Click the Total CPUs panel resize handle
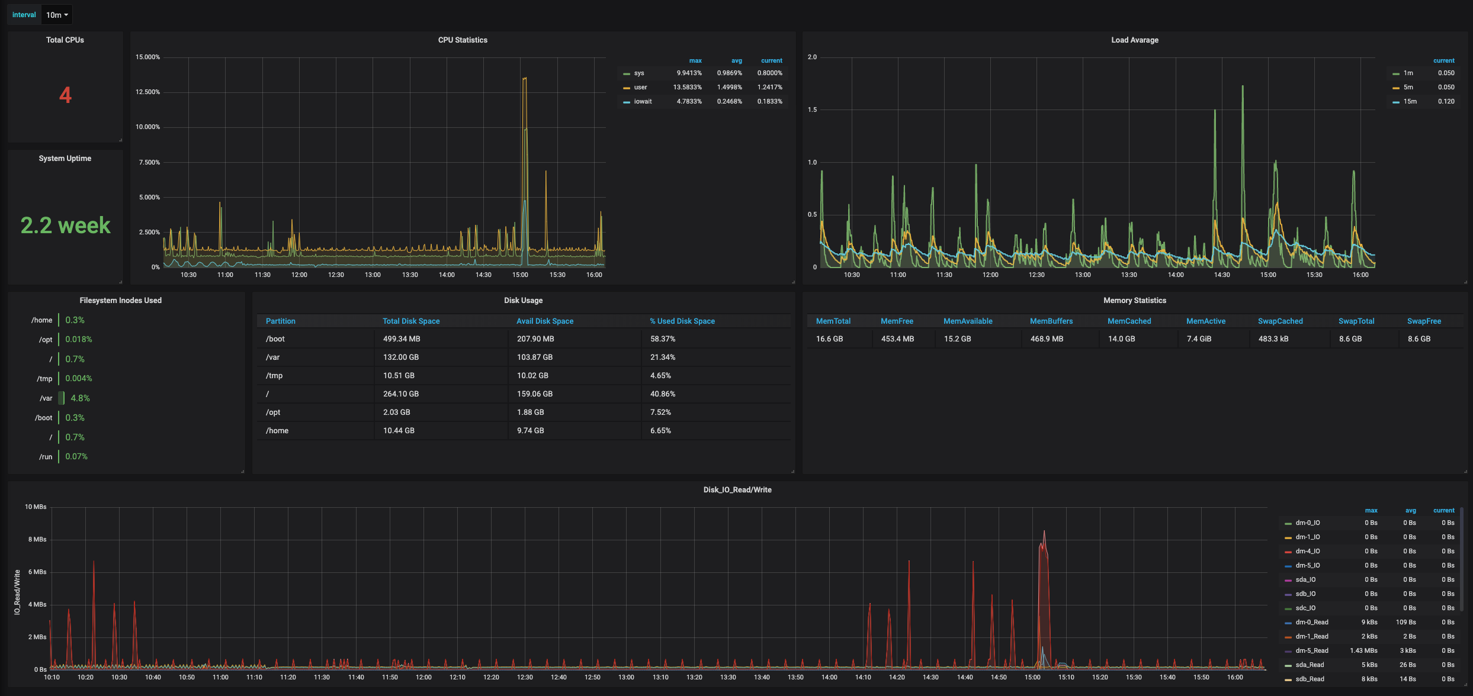1473x696 pixels. (x=120, y=140)
